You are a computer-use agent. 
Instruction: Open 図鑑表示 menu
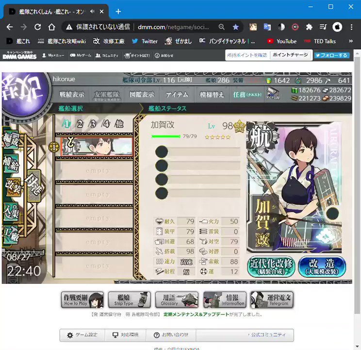coord(142,94)
